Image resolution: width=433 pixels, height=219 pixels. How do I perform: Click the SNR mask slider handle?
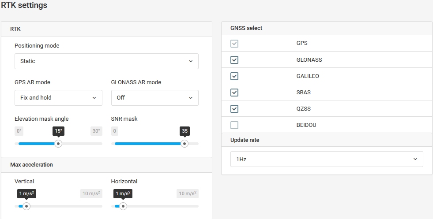(x=184, y=144)
